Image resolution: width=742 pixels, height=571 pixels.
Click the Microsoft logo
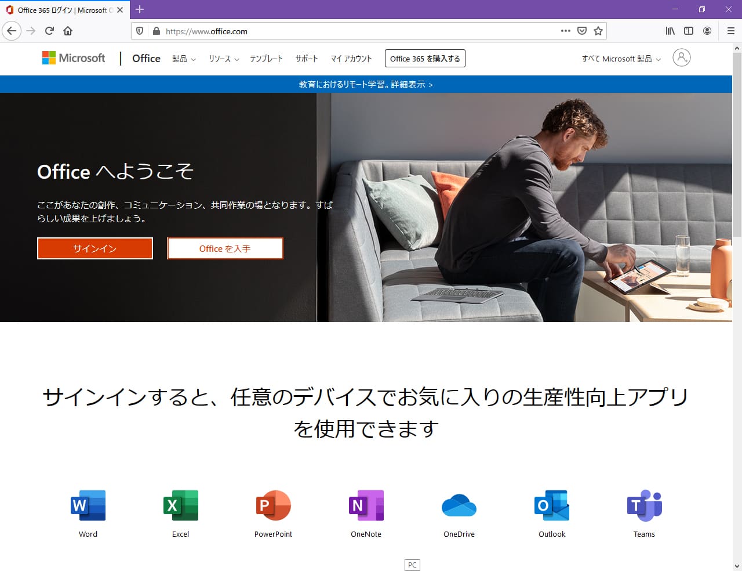(74, 58)
